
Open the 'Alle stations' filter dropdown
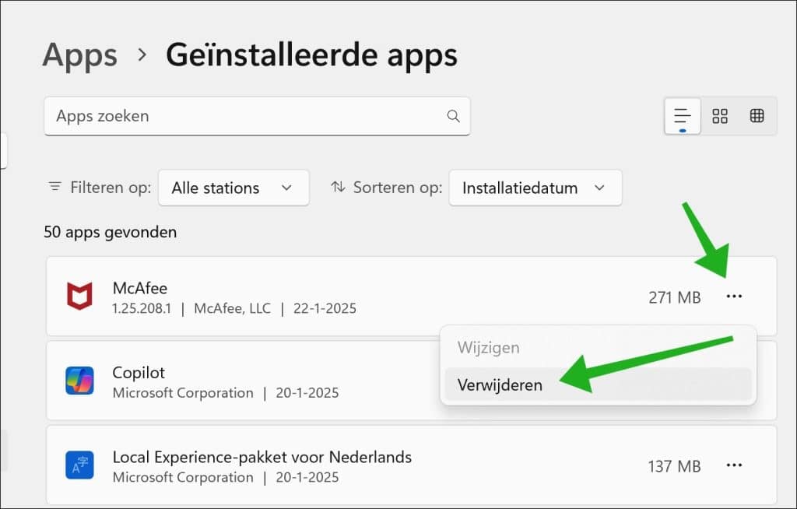coord(233,188)
